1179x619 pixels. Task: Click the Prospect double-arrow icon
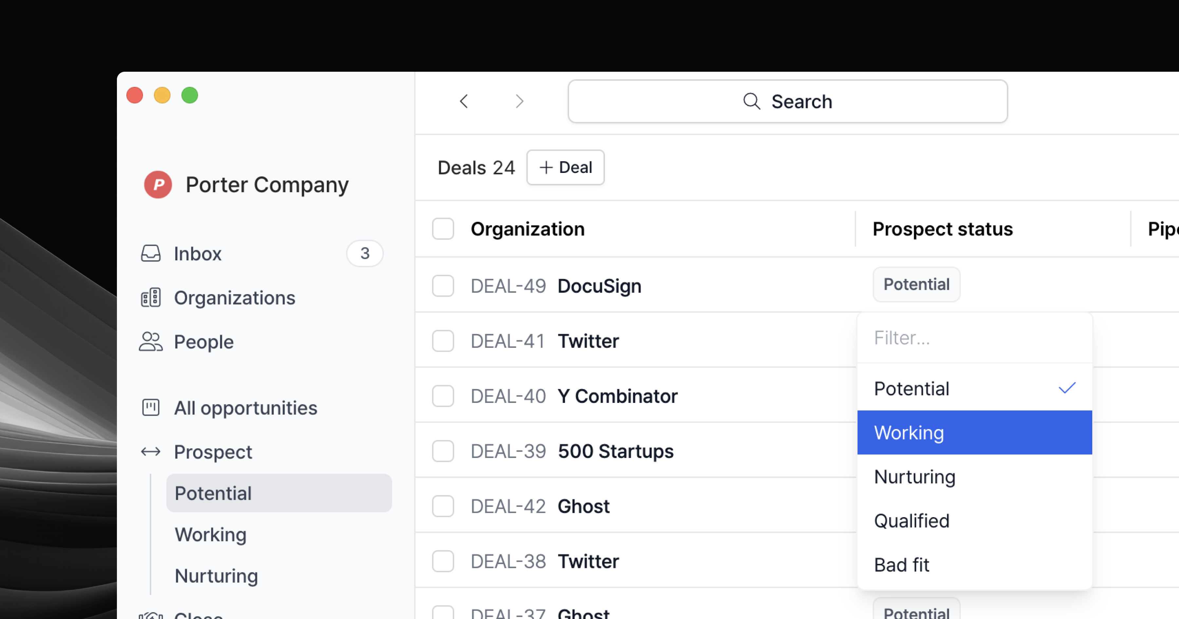151,452
